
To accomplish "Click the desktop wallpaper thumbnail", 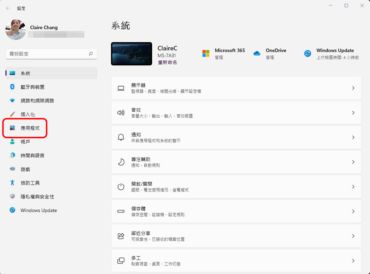I will [131, 54].
